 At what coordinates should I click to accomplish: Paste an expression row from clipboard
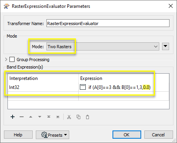[x=87, y=117]
